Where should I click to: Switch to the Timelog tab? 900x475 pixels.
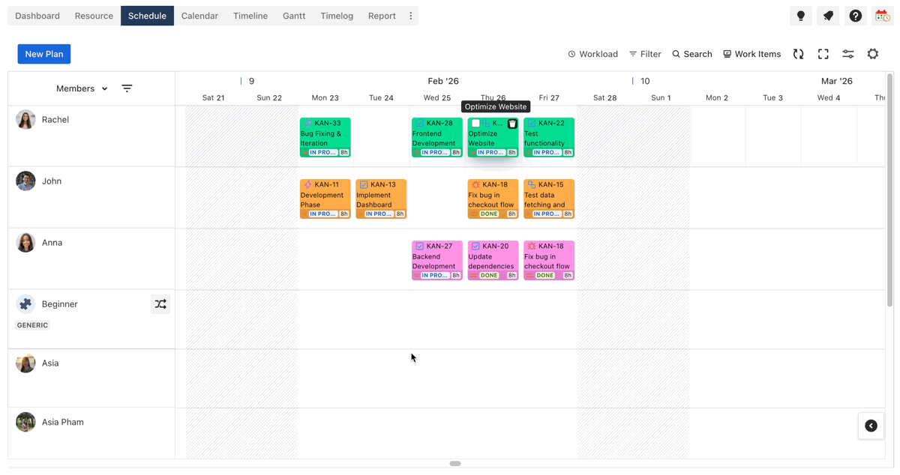click(x=337, y=16)
